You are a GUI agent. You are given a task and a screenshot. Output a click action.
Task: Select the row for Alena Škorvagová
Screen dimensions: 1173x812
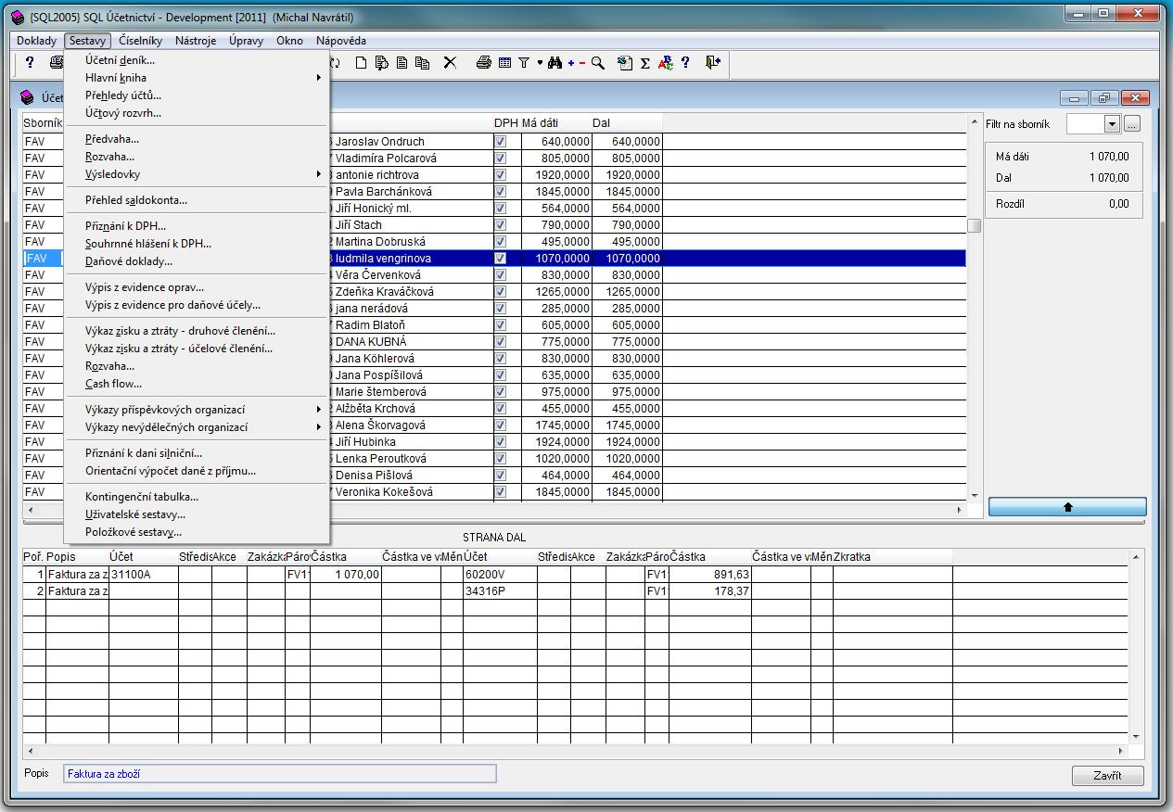(x=494, y=425)
